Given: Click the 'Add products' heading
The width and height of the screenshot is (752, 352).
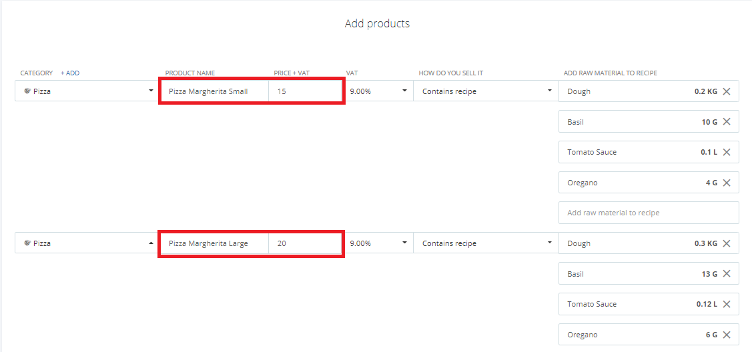Looking at the screenshot, I should [x=377, y=23].
